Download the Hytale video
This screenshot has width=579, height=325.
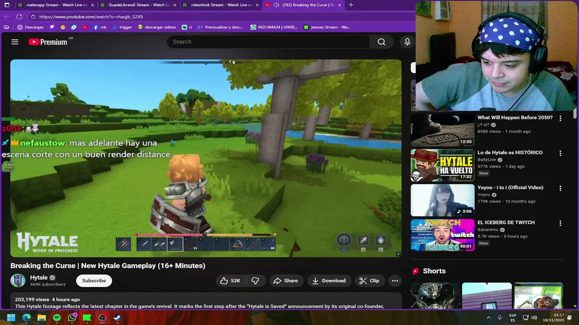click(329, 281)
